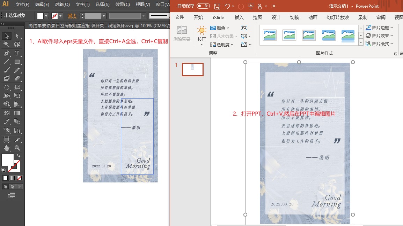
Task: Click the PowerPoint save icon
Action: [217, 6]
